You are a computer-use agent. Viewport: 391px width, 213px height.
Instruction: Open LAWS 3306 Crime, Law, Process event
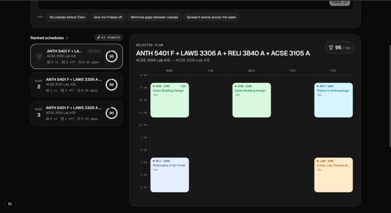(x=333, y=175)
